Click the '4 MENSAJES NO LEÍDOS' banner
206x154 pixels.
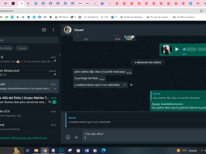point(148,62)
